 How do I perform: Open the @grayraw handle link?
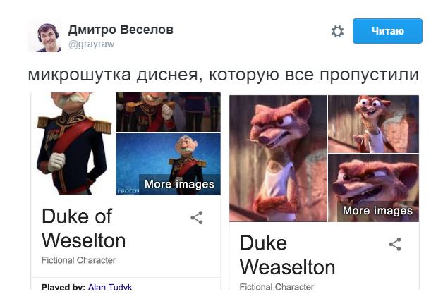91,44
